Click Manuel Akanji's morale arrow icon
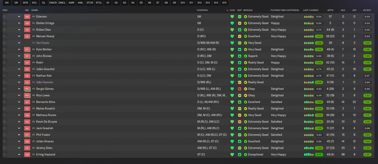 pos(245,36)
